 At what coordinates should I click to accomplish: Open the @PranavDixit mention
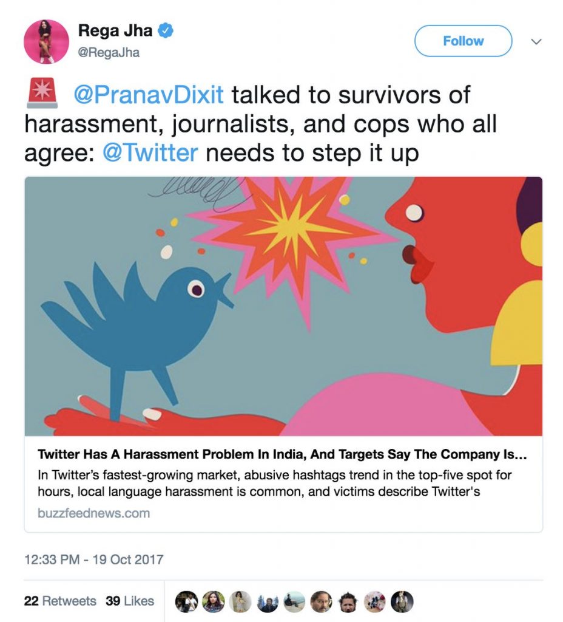point(148,95)
